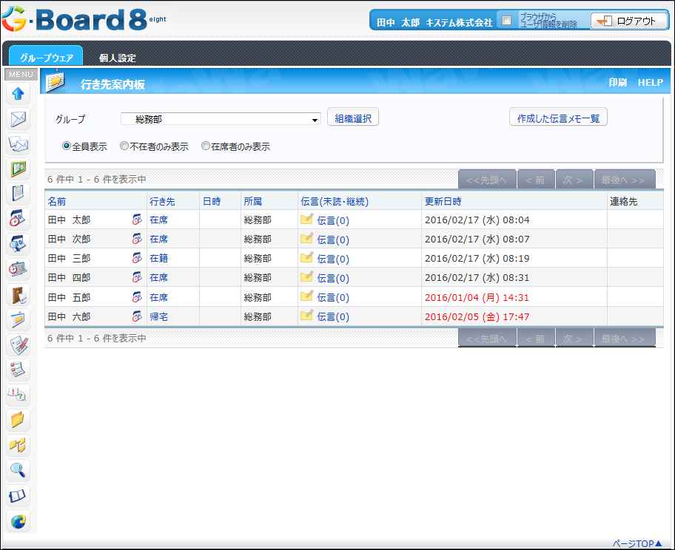Click the blue up-arrow menu icon
Image resolution: width=675 pixels, height=550 pixels.
(x=19, y=93)
